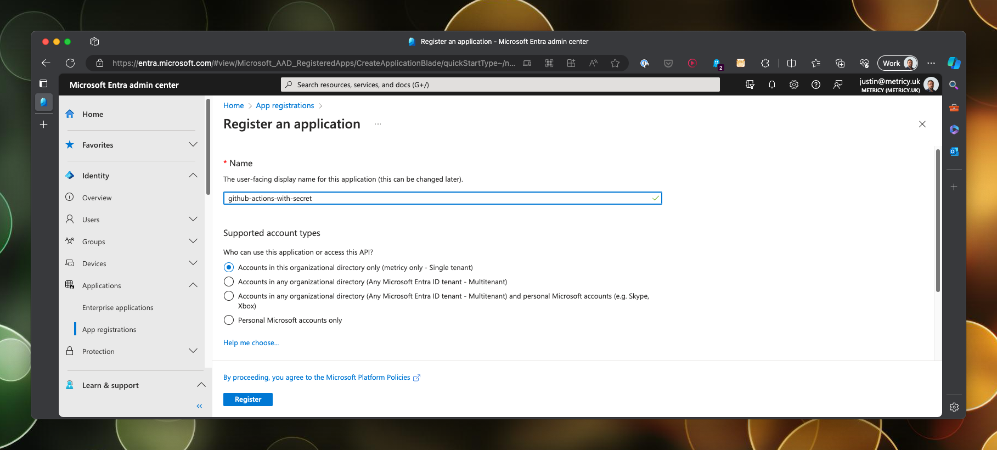This screenshot has height=450, width=997.
Task: Open the Entra feedback icon
Action: (x=838, y=85)
